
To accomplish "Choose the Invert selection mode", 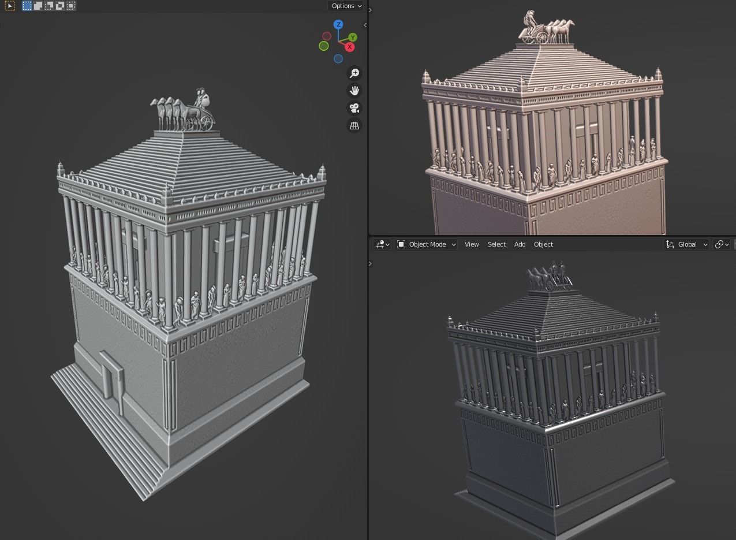I will coord(60,6).
